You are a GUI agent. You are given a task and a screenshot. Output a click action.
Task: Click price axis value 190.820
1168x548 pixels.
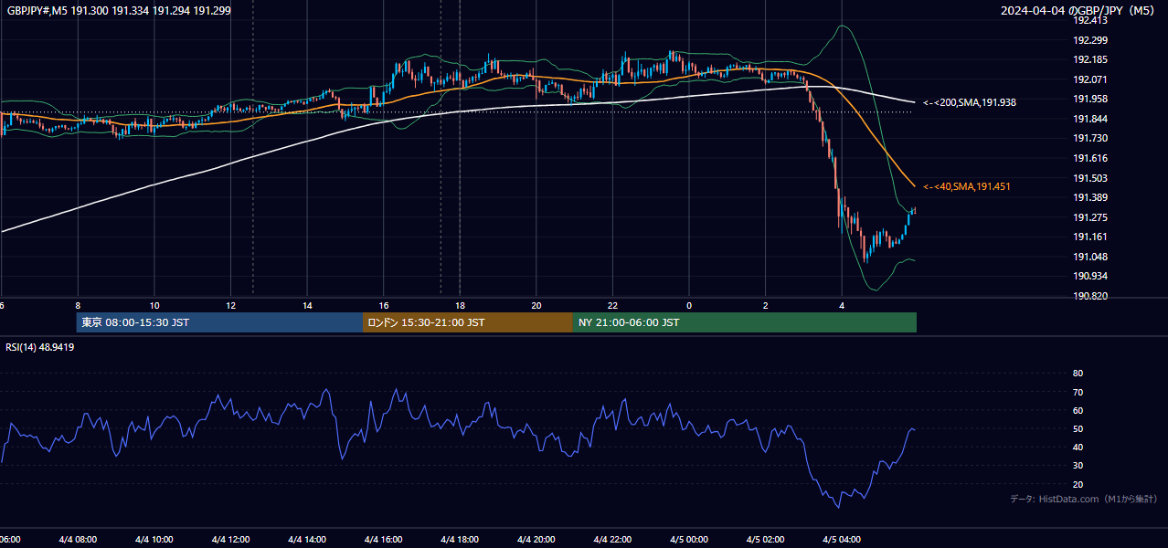tap(1090, 296)
